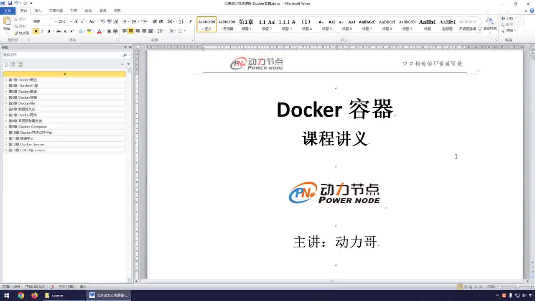The image size is (535, 301).
Task: Click the Subscript x₂ icon
Action: 65,31
